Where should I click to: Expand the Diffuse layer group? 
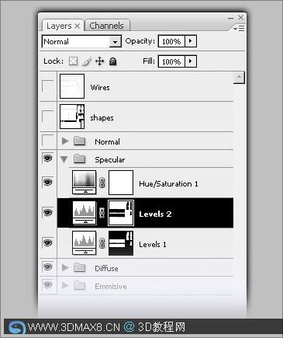[x=65, y=267]
